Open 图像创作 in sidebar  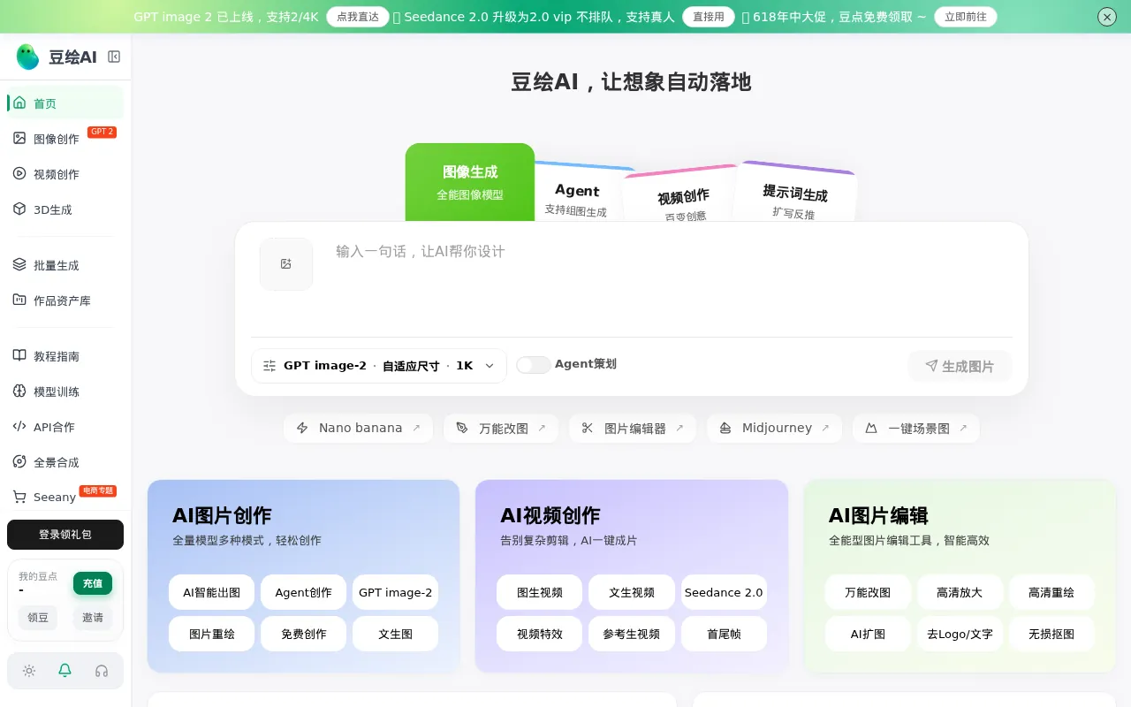[65, 138]
